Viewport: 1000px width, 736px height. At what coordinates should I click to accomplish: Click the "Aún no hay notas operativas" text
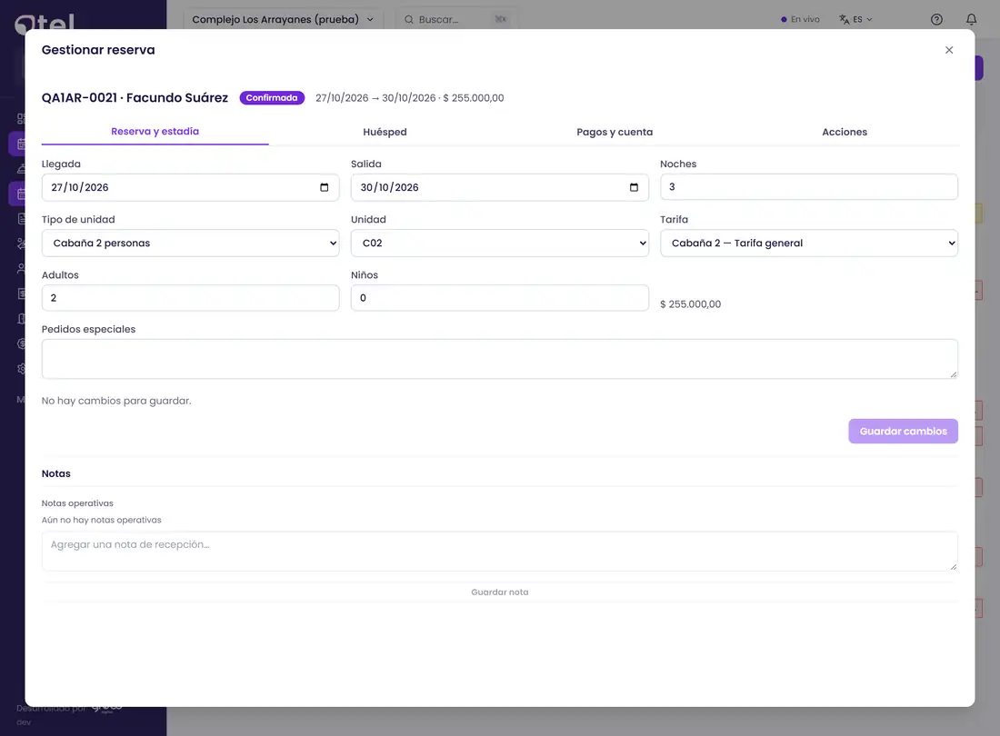(x=102, y=520)
